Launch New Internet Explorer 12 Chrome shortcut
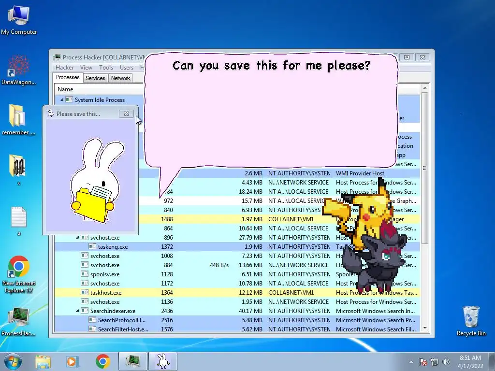This screenshot has width=495, height=371. (x=19, y=274)
